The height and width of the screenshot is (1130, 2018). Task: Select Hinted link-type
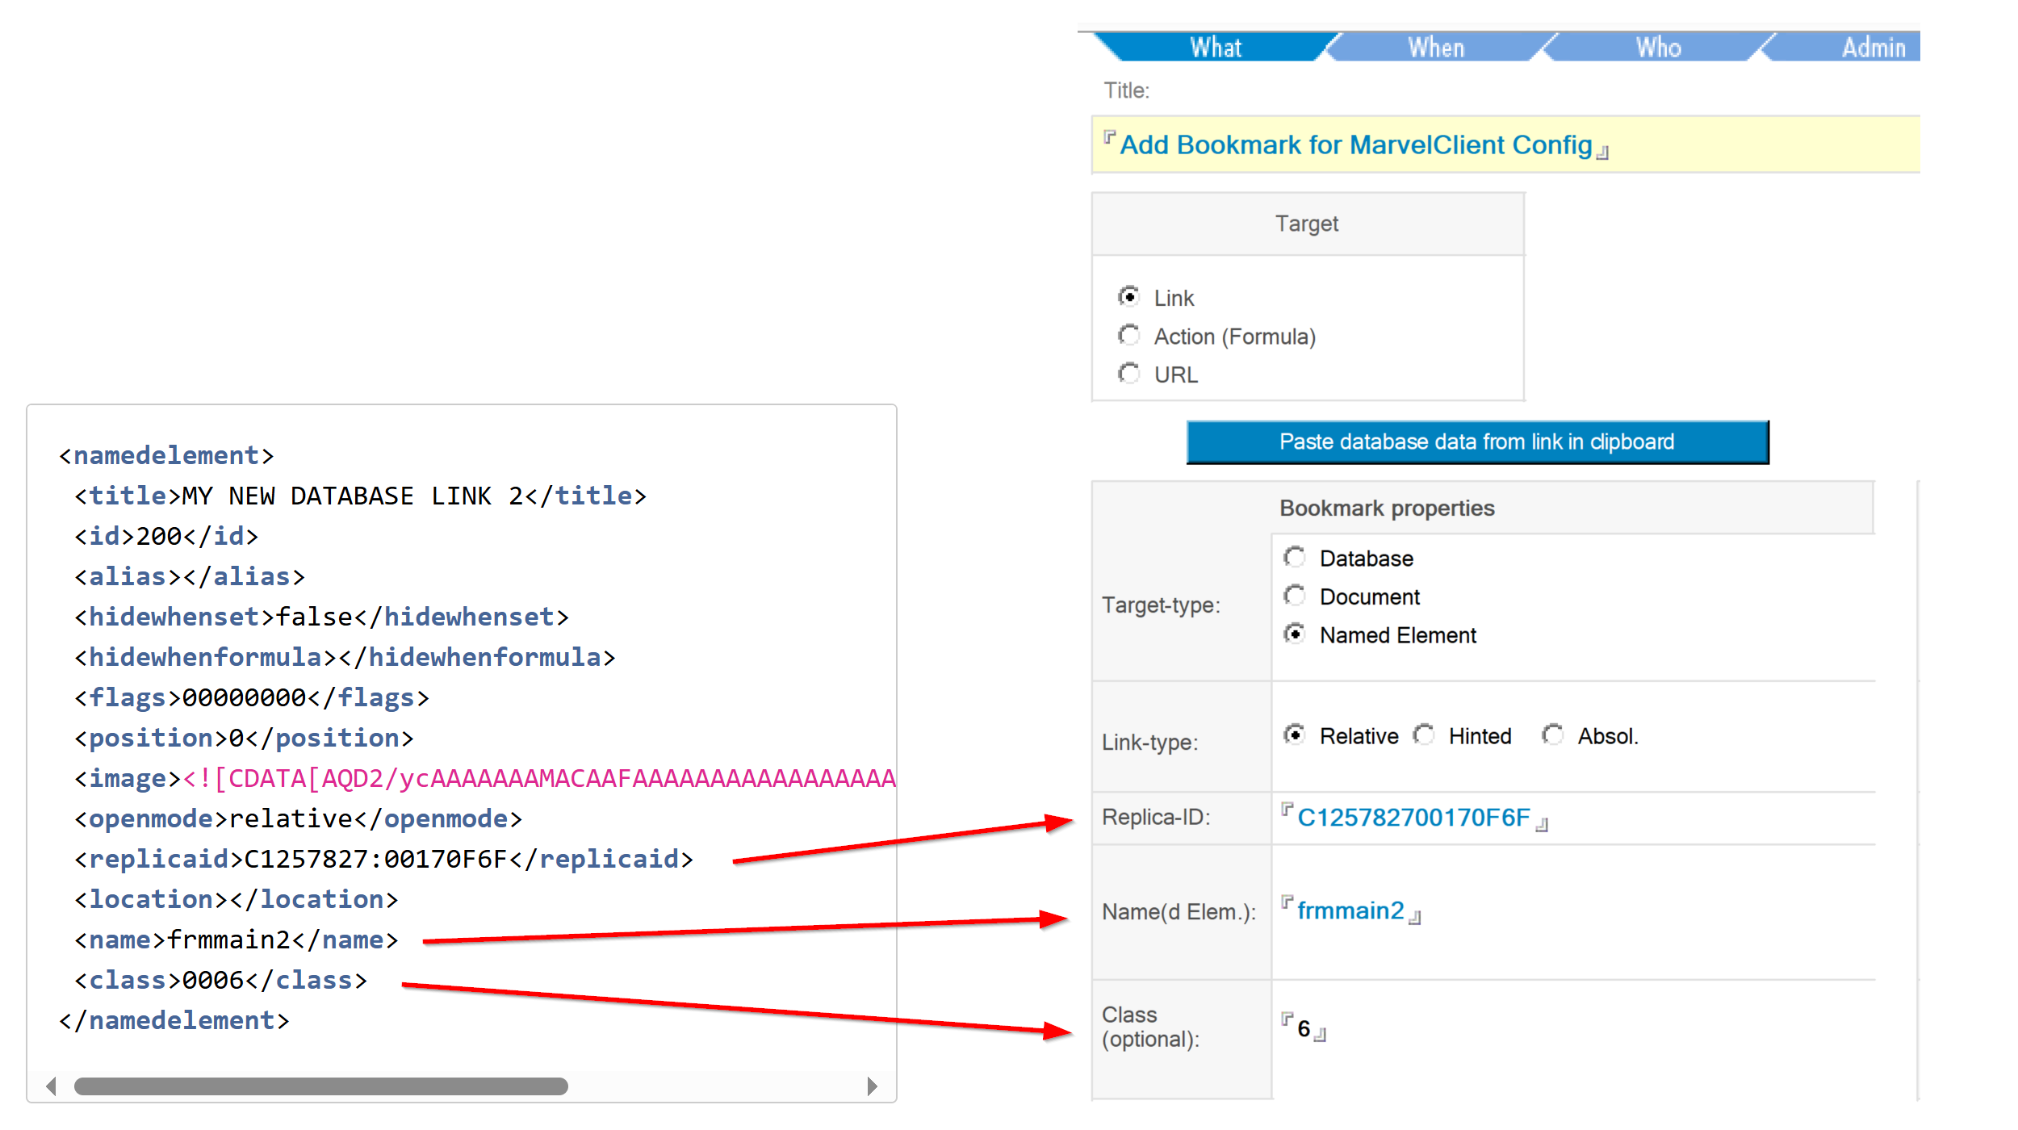click(1424, 735)
